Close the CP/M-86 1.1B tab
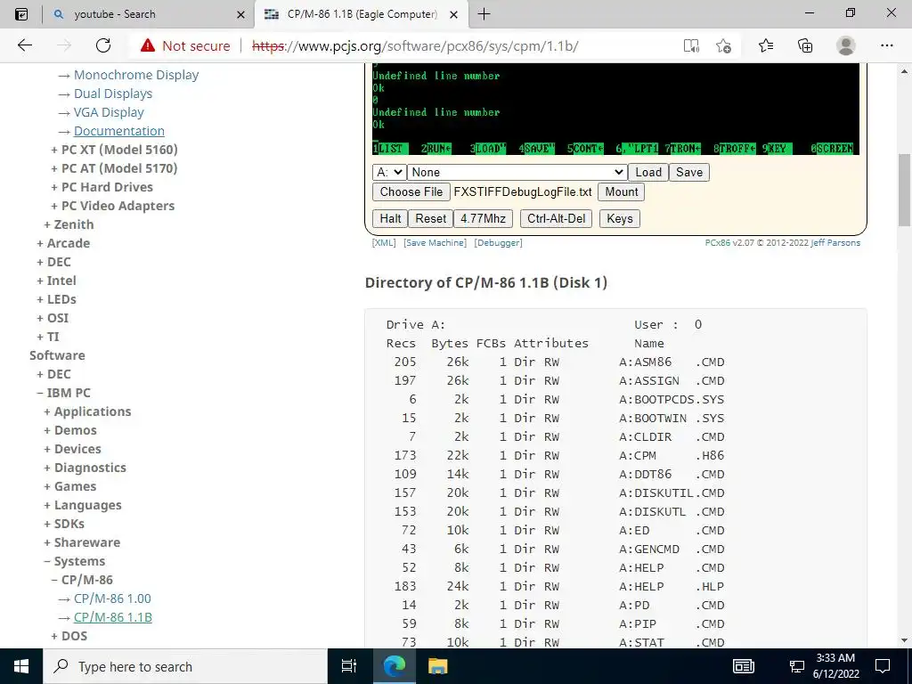Screen dimensions: 912x684 454,14
